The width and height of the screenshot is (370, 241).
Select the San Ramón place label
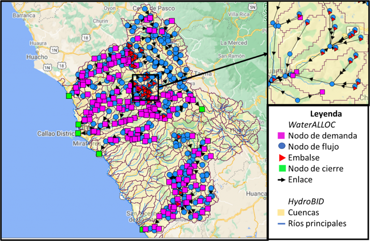click(x=231, y=56)
